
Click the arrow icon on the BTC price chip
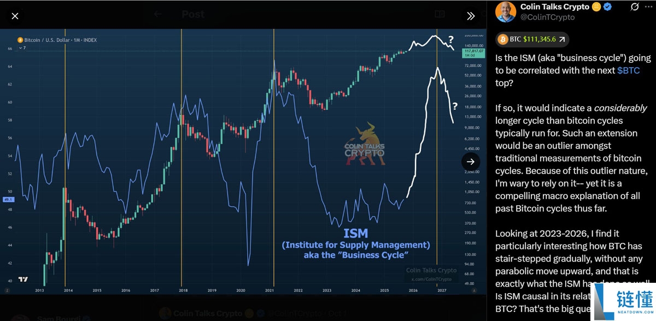[x=562, y=39]
